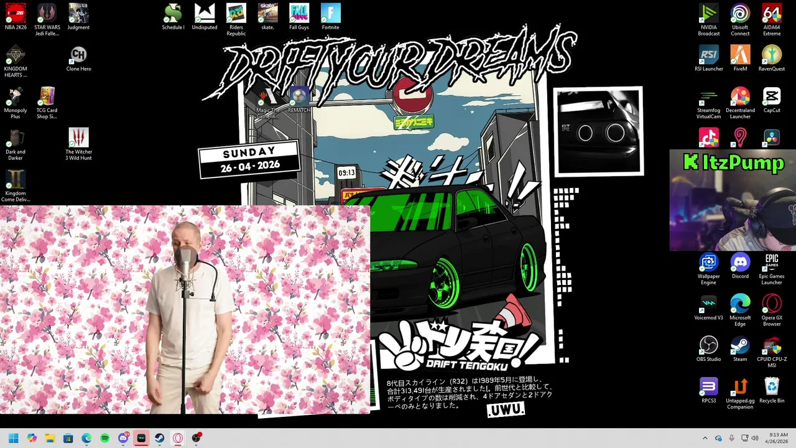Open the NBA 2K26 desktop shortcut
The width and height of the screenshot is (796, 448).
[16, 17]
